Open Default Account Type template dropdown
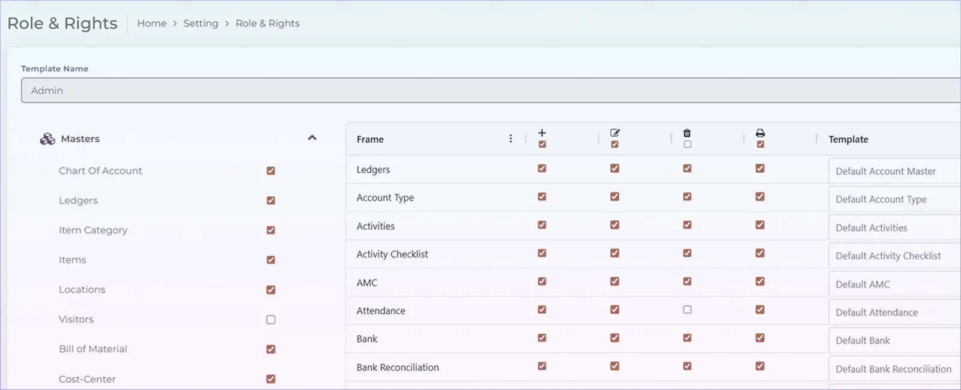This screenshot has height=390, width=961. [894, 199]
